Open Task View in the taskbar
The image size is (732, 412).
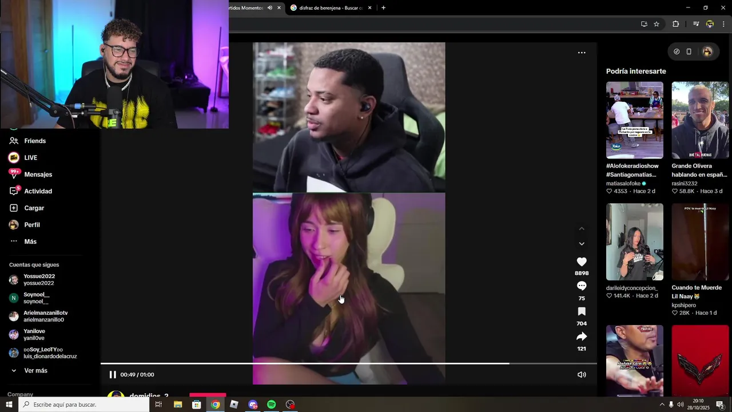(x=159, y=405)
